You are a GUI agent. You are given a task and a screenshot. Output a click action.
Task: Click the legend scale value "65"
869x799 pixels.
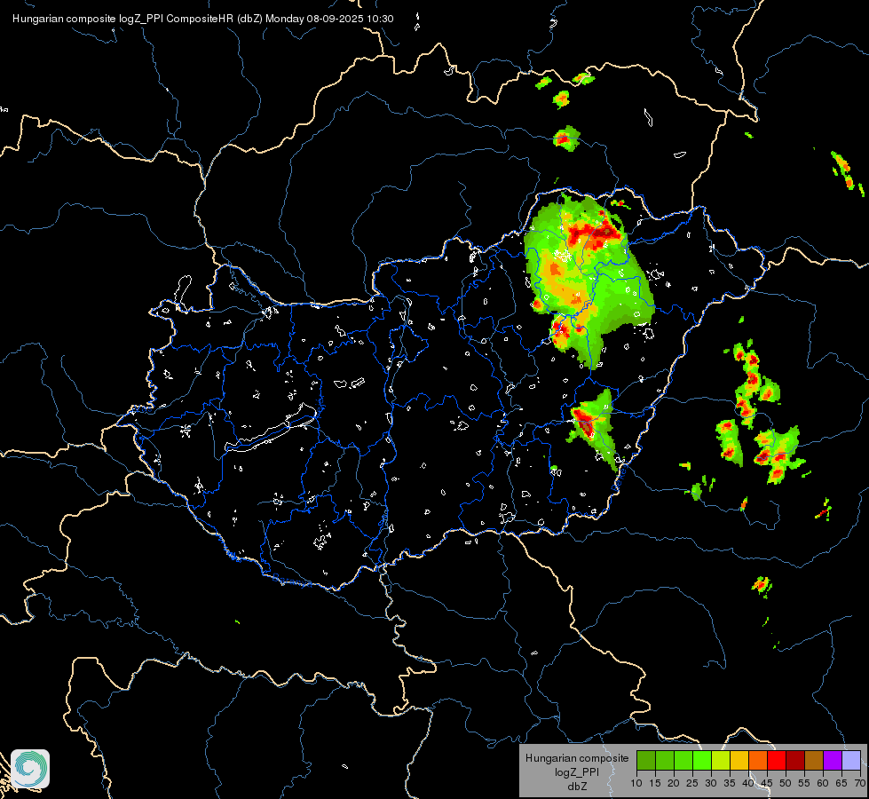pyautogui.click(x=841, y=783)
